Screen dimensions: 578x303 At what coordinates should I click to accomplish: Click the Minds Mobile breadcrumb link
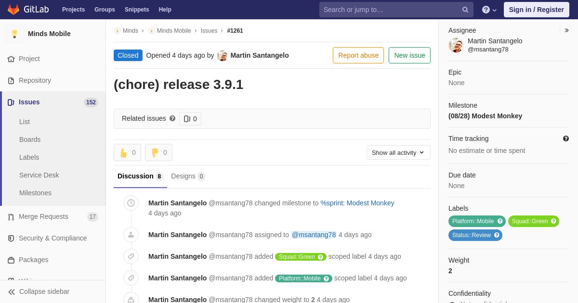point(174,31)
